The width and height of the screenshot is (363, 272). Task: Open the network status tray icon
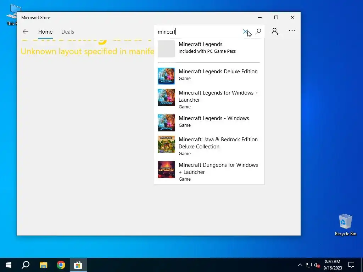pos(309,265)
